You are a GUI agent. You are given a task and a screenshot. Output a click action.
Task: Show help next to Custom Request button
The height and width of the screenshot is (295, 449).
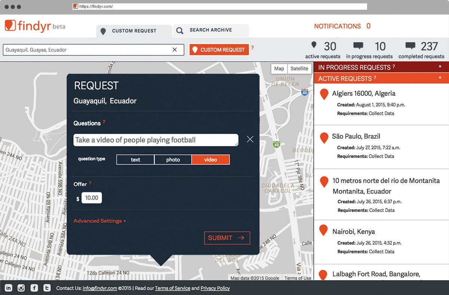coord(253,48)
